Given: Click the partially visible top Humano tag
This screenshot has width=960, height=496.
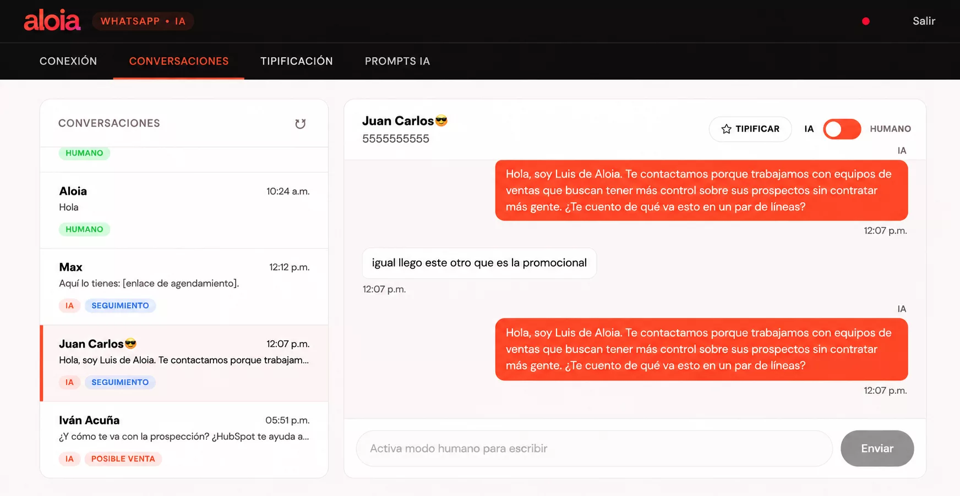Looking at the screenshot, I should tap(84, 153).
